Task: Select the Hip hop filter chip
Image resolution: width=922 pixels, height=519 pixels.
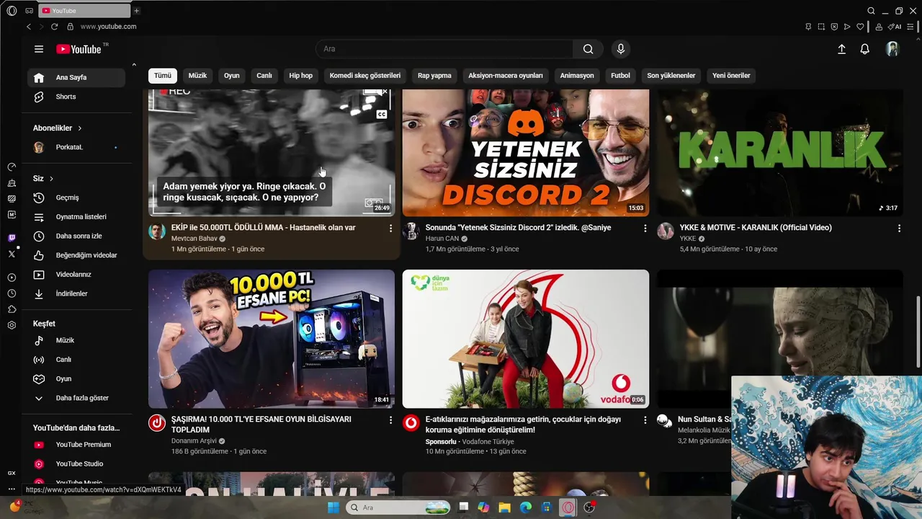Action: (301, 76)
